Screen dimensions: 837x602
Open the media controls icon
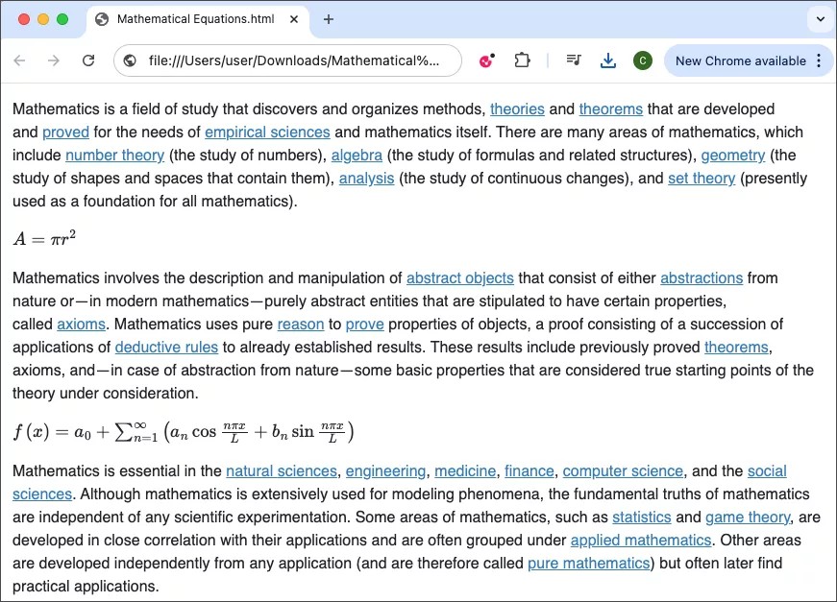point(573,60)
